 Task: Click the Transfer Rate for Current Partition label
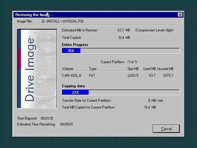86,101
